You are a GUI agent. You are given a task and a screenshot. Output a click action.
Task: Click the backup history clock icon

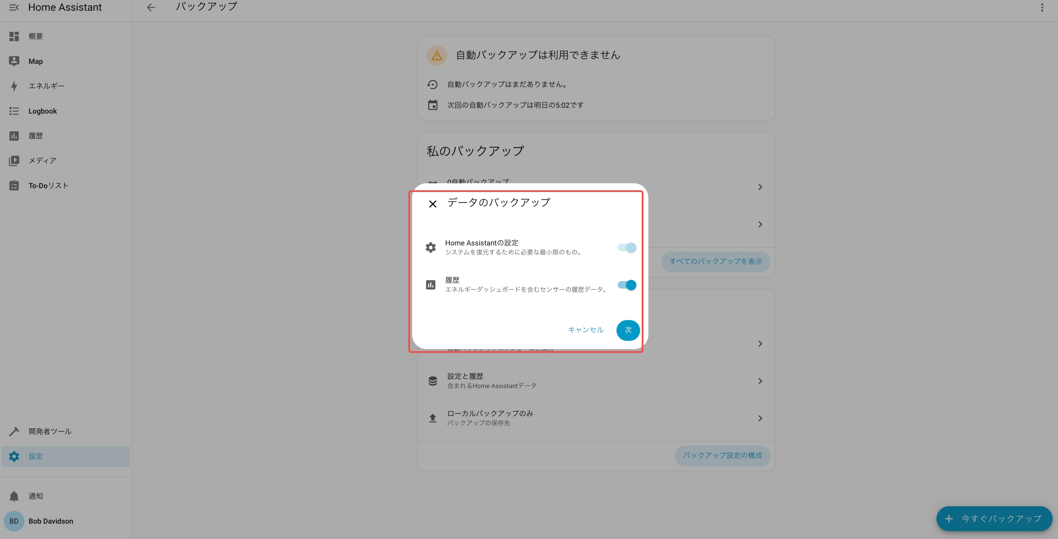pyautogui.click(x=432, y=85)
